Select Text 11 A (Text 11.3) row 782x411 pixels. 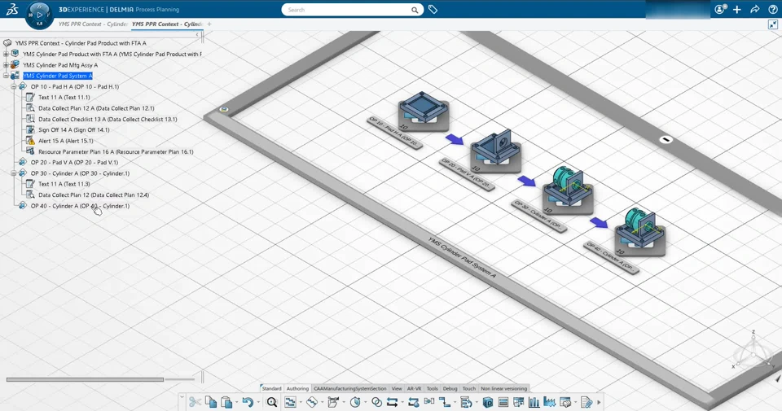tap(64, 184)
